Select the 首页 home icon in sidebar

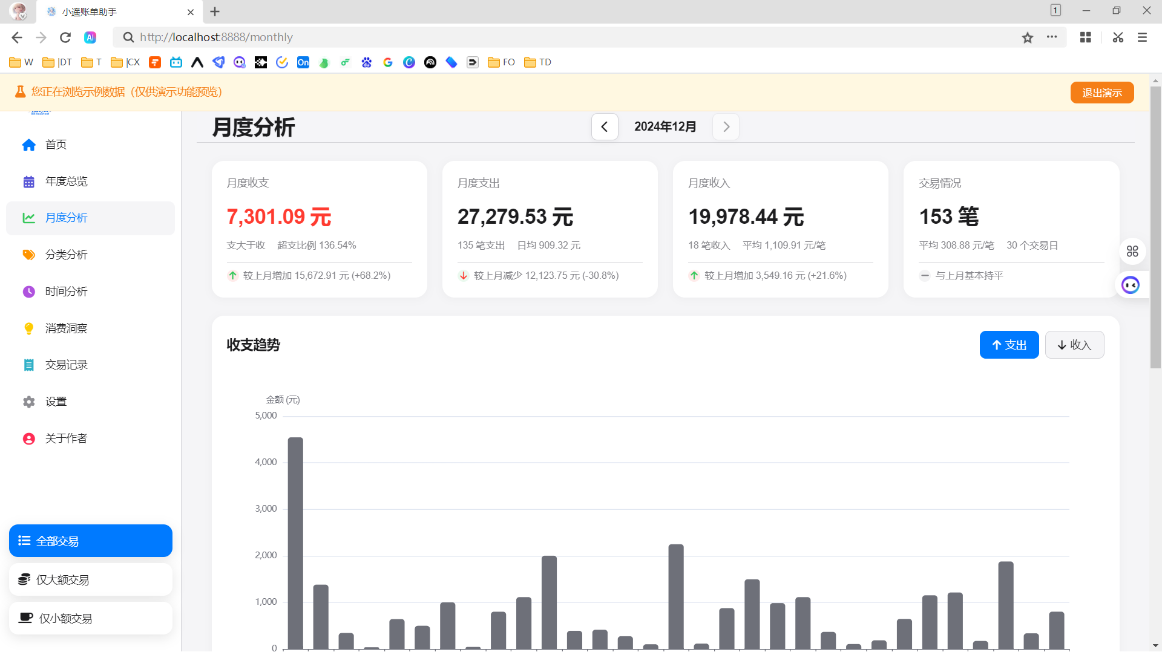28,145
